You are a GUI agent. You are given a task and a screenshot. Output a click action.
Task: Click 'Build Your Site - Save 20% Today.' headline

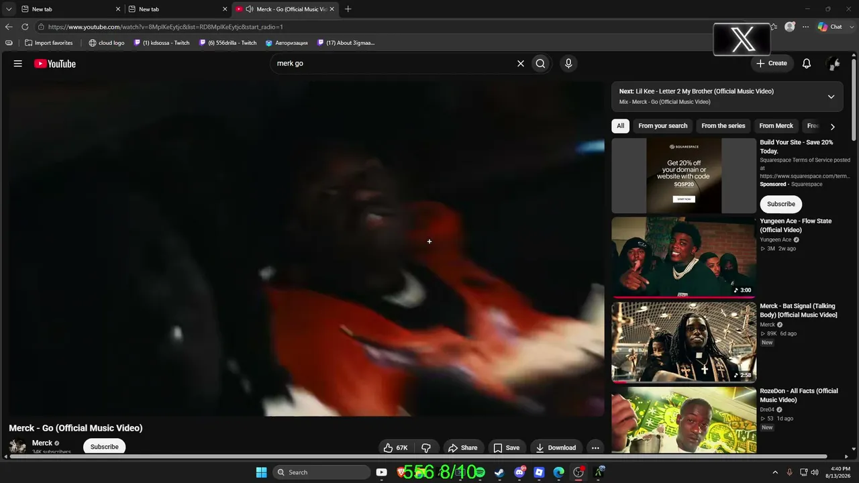(796, 147)
